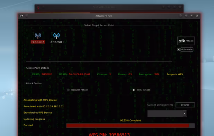214x136 pixels.
Task: Click the Current Dictionary File label
Action: tap(160, 105)
